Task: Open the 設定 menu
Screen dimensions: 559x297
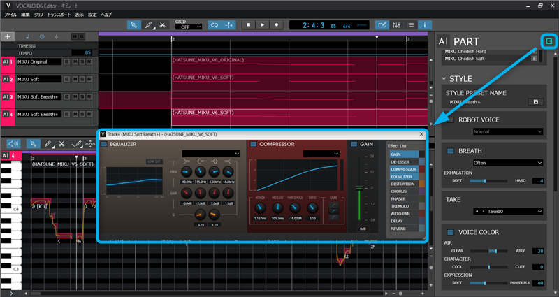Action: point(92,15)
